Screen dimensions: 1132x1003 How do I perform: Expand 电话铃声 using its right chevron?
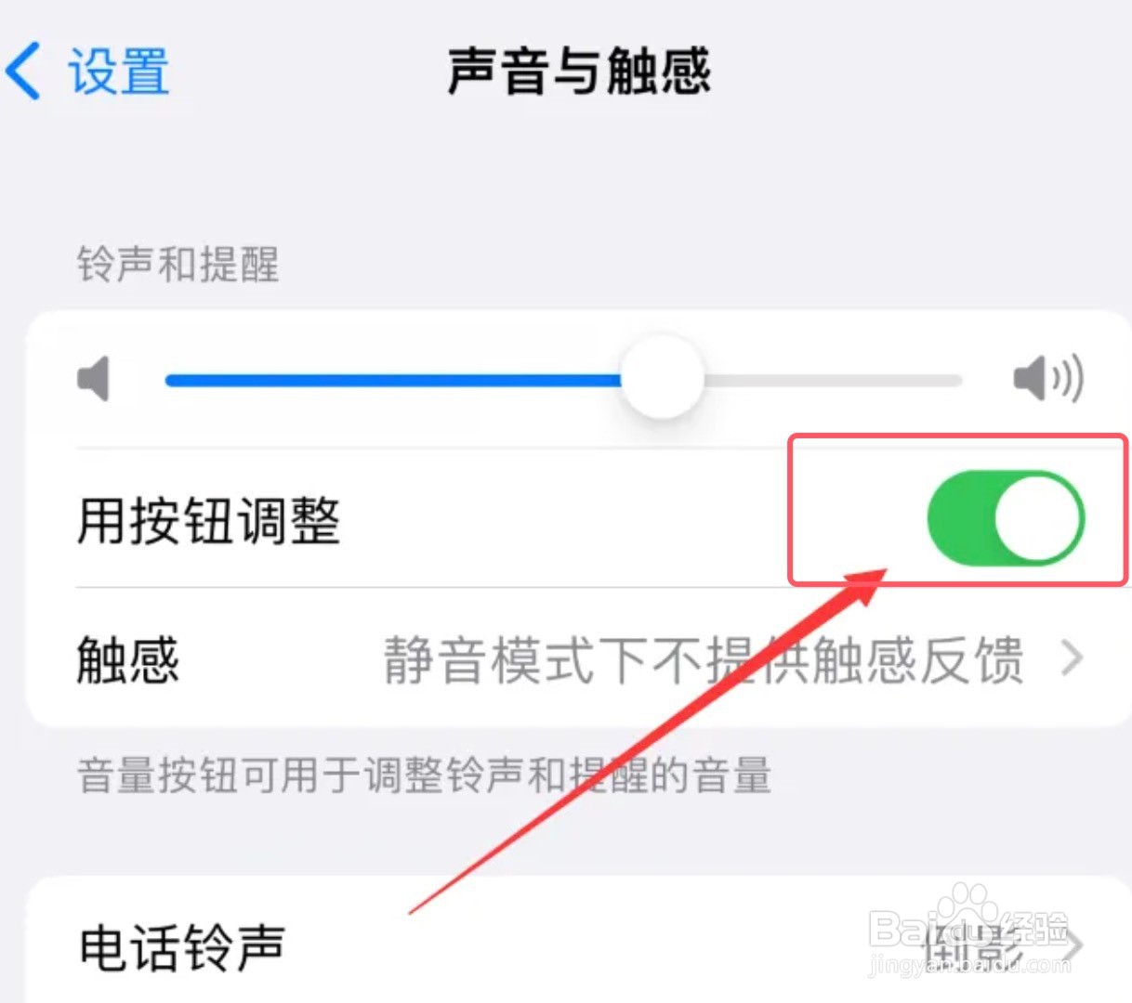point(1073,946)
